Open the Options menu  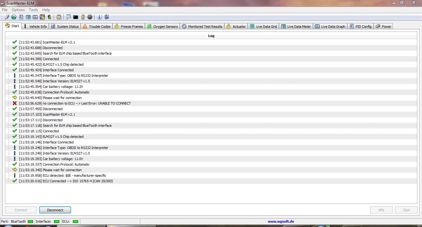point(18,10)
